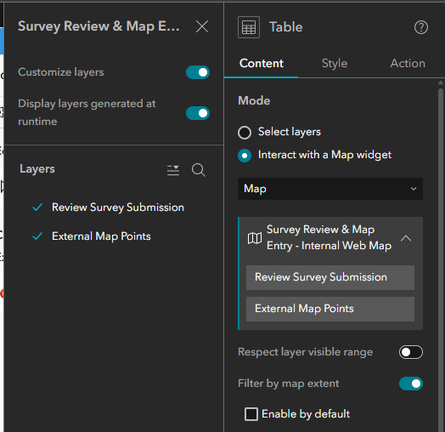Viewport: 445px width, 432px height.
Task: Toggle off Customize layers switch
Action: [x=198, y=72]
